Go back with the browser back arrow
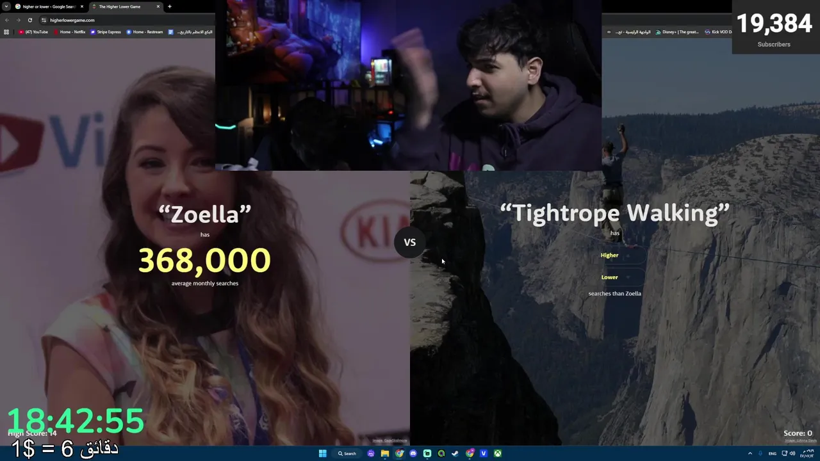 [7, 20]
